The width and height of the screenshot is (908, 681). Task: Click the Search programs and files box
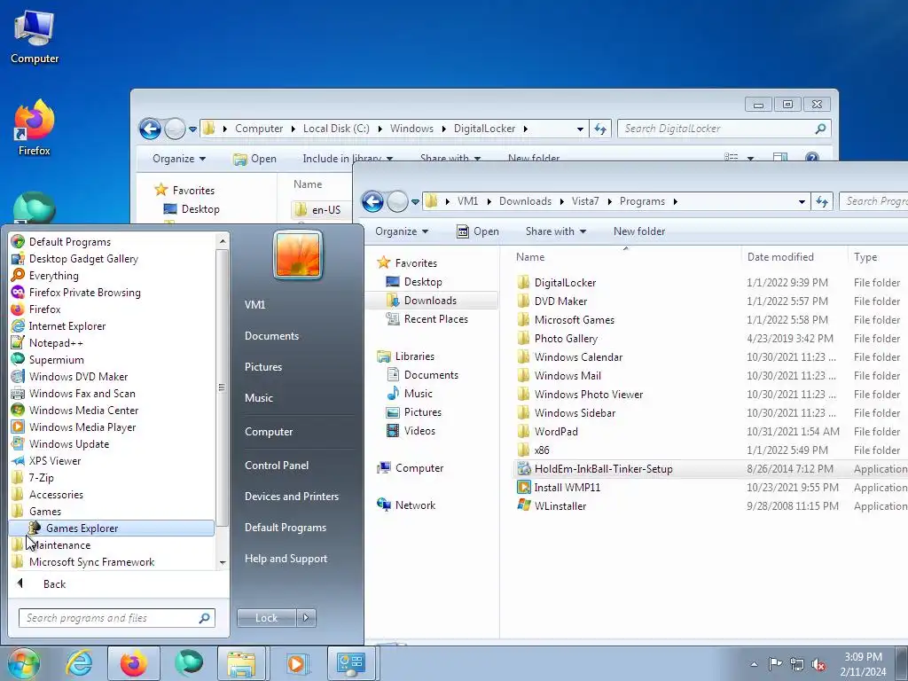click(x=116, y=618)
